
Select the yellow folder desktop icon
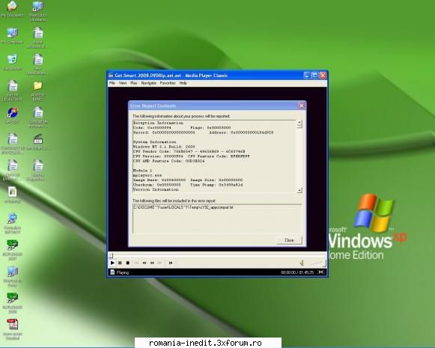(x=37, y=91)
